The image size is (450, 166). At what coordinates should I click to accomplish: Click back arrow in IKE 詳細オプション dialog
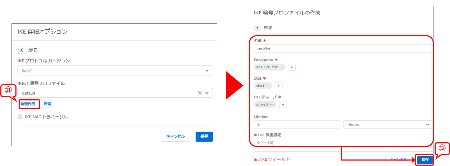coord(22,50)
